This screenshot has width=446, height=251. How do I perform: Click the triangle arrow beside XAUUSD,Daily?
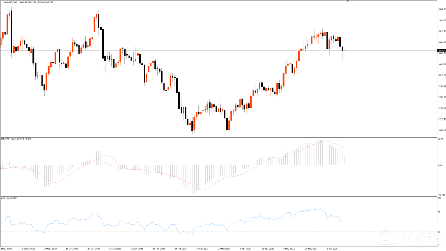click(x=2, y=2)
